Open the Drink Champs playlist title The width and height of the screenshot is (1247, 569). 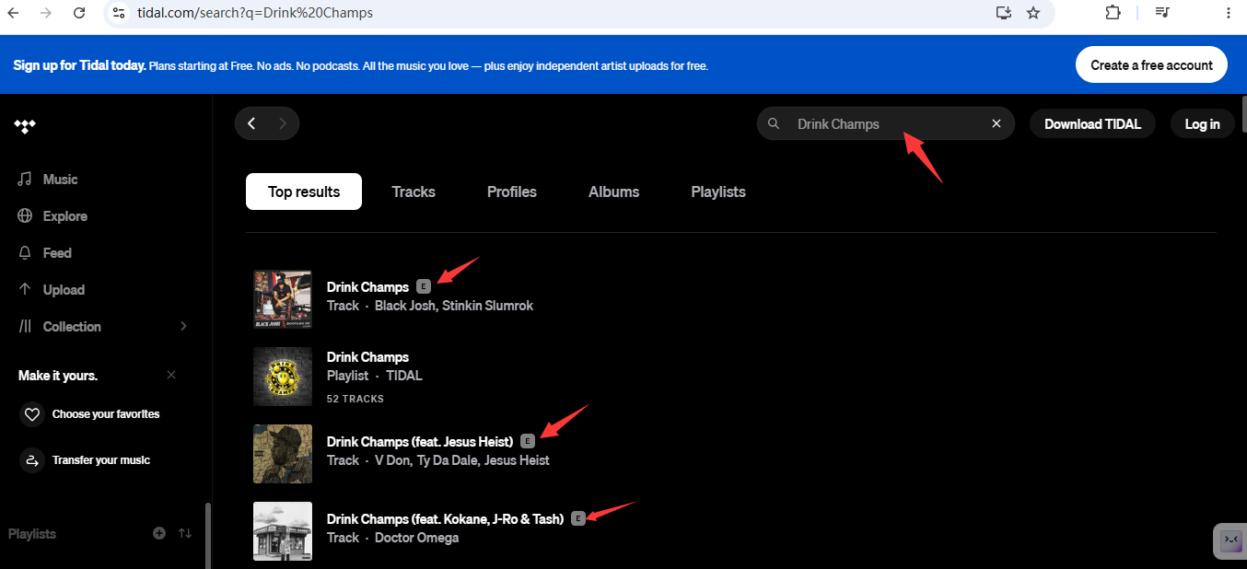point(367,357)
